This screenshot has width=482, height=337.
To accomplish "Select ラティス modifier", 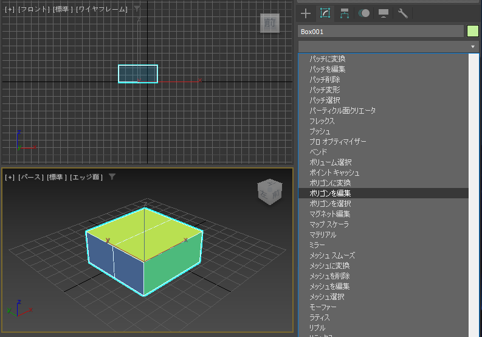I will click(x=384, y=318).
